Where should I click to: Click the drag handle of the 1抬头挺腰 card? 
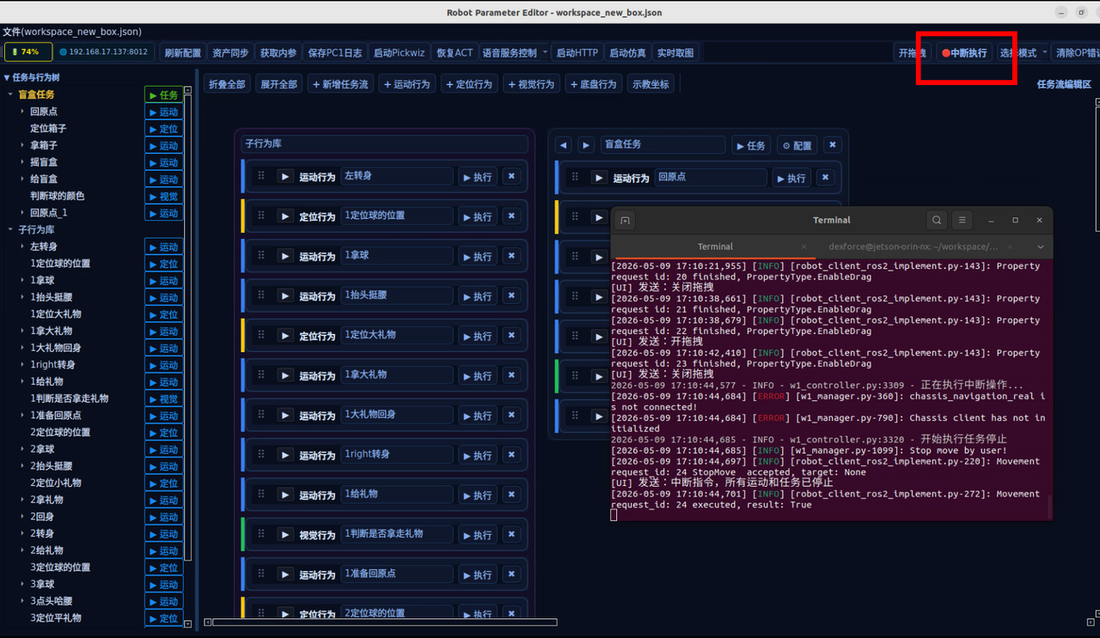click(x=261, y=295)
